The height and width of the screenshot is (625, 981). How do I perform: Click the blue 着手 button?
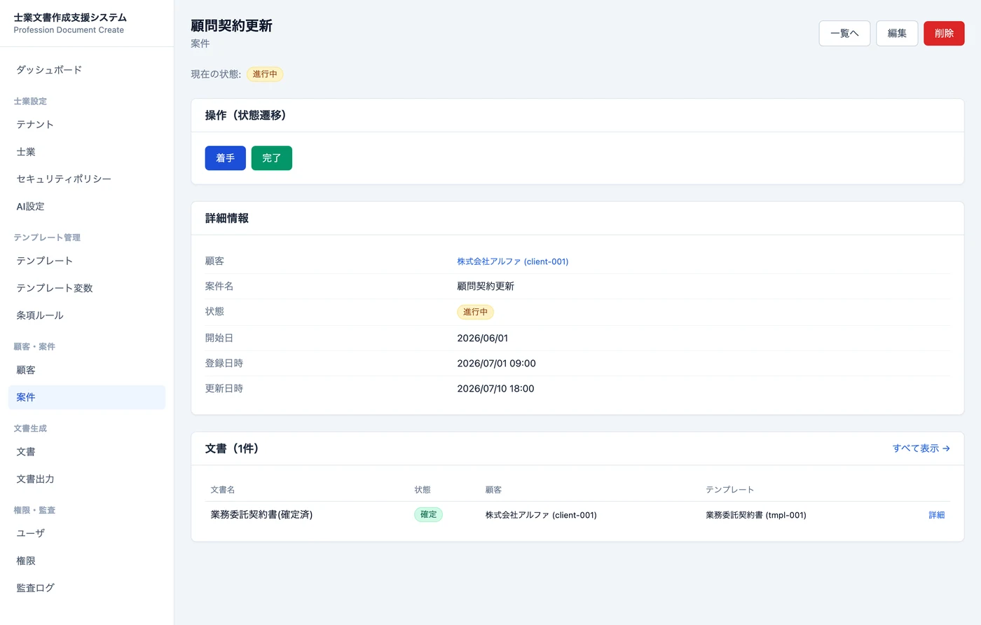coord(225,158)
